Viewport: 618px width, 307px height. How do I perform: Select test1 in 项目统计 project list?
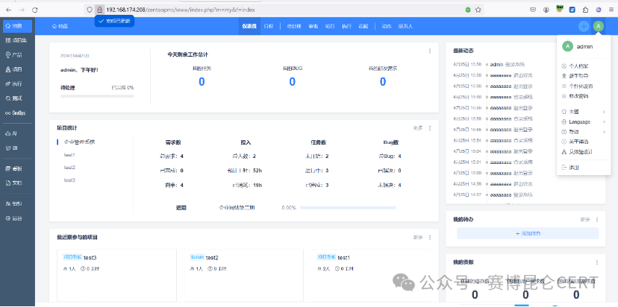pos(69,155)
